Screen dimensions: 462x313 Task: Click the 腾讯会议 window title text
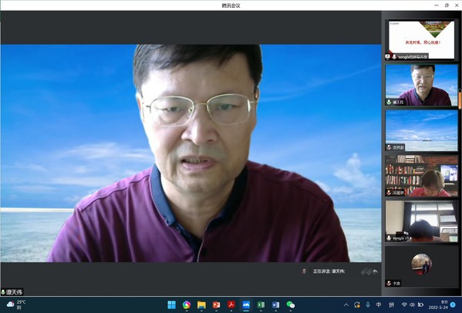click(231, 5)
